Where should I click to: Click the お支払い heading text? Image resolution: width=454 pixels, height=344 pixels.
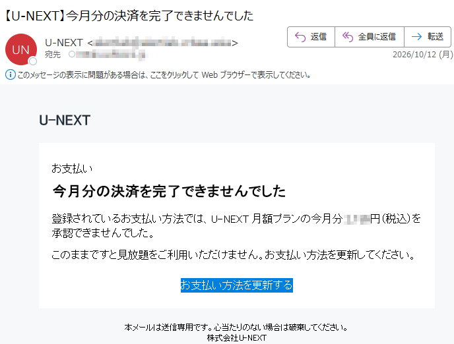click(x=72, y=168)
